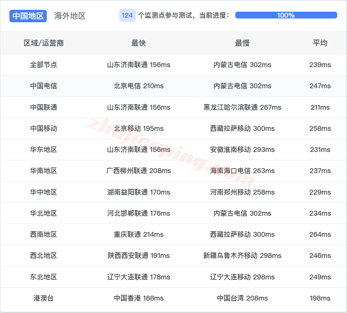347x313 pixels.
Task: Click the 华东地区 row label
Action: pyautogui.click(x=44, y=150)
